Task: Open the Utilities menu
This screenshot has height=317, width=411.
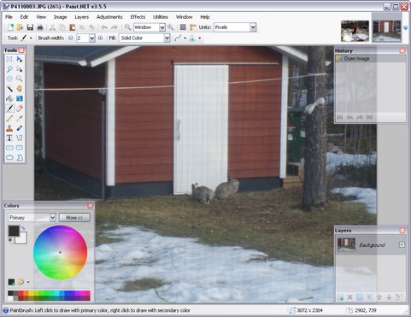Action: pyautogui.click(x=161, y=17)
